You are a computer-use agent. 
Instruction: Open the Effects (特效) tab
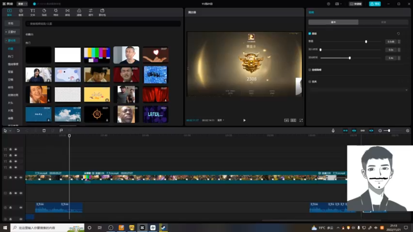tap(56, 12)
